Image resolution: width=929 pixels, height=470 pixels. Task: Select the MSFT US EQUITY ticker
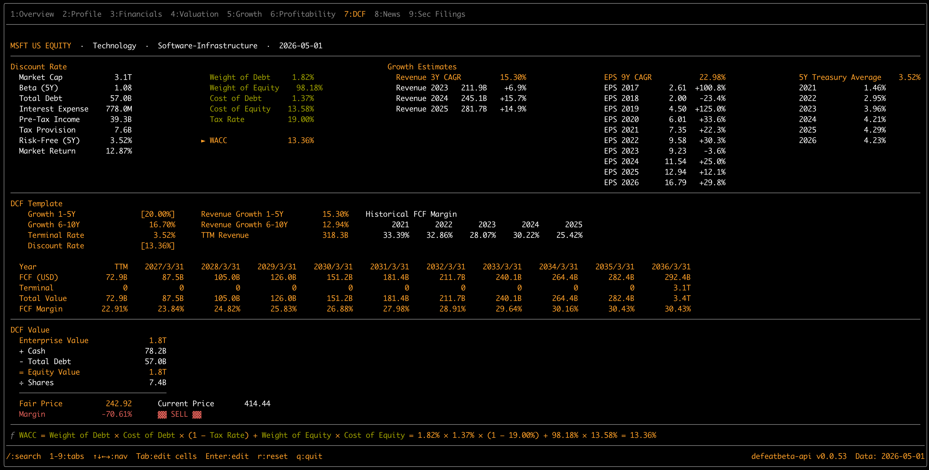(41, 46)
